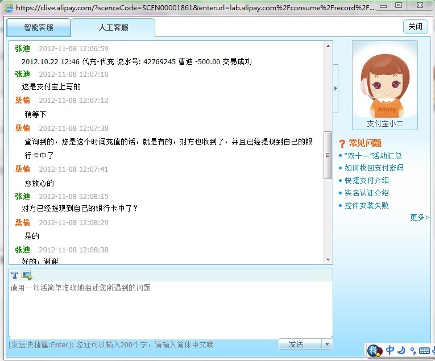Click the IME logo icon
Image resolution: width=435 pixels, height=361 pixels.
coord(375,350)
